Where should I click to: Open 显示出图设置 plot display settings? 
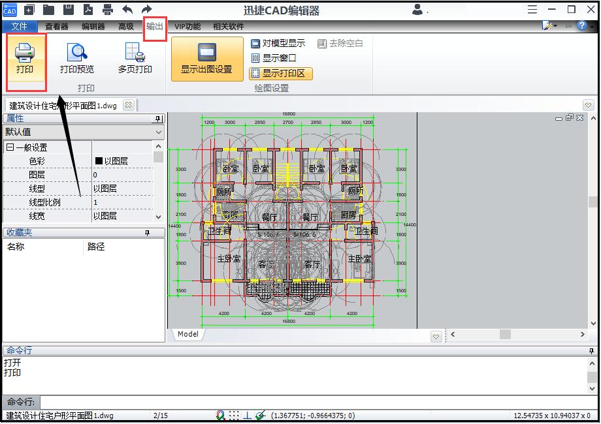coord(206,60)
